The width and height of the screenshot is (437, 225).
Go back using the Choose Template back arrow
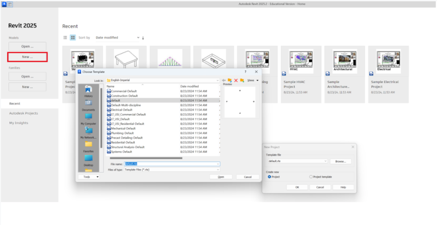click(223, 80)
